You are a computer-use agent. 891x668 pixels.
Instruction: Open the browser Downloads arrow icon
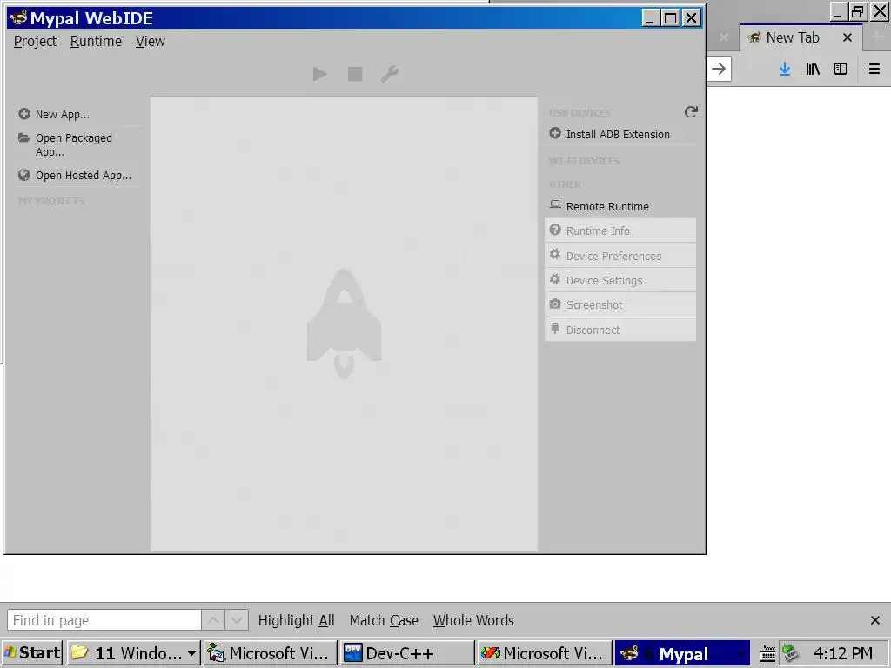coord(784,69)
